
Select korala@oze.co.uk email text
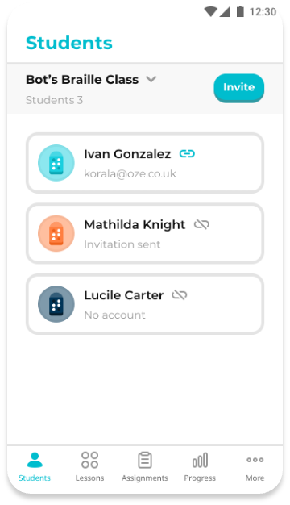pos(130,174)
